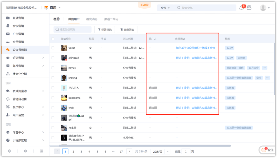The width and height of the screenshot is (277, 158).
Task: Open notification bell with badge 46
Action: coord(242,8)
